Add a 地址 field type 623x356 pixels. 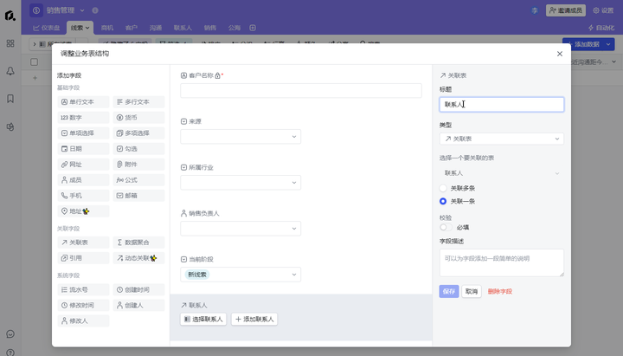pyautogui.click(x=83, y=211)
